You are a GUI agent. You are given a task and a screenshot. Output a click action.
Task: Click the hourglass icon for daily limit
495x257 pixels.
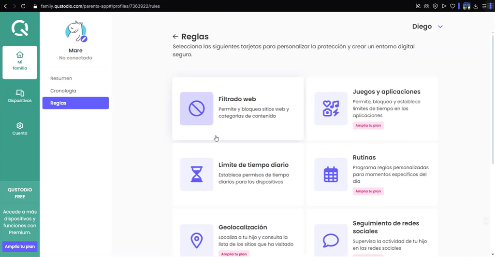click(x=197, y=175)
